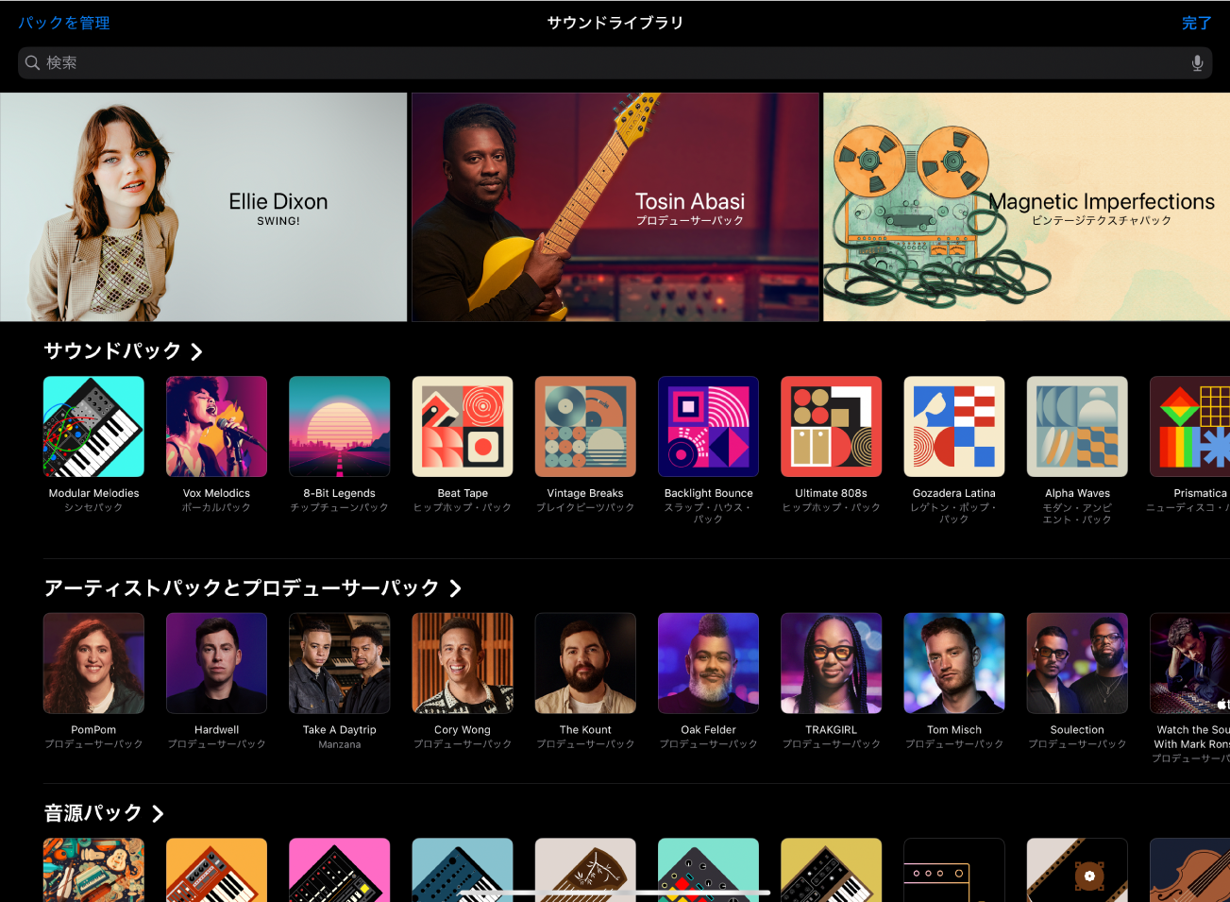1230x902 pixels.
Task: Select Take A Daytrip Manzana pack portrait
Action: [x=340, y=663]
